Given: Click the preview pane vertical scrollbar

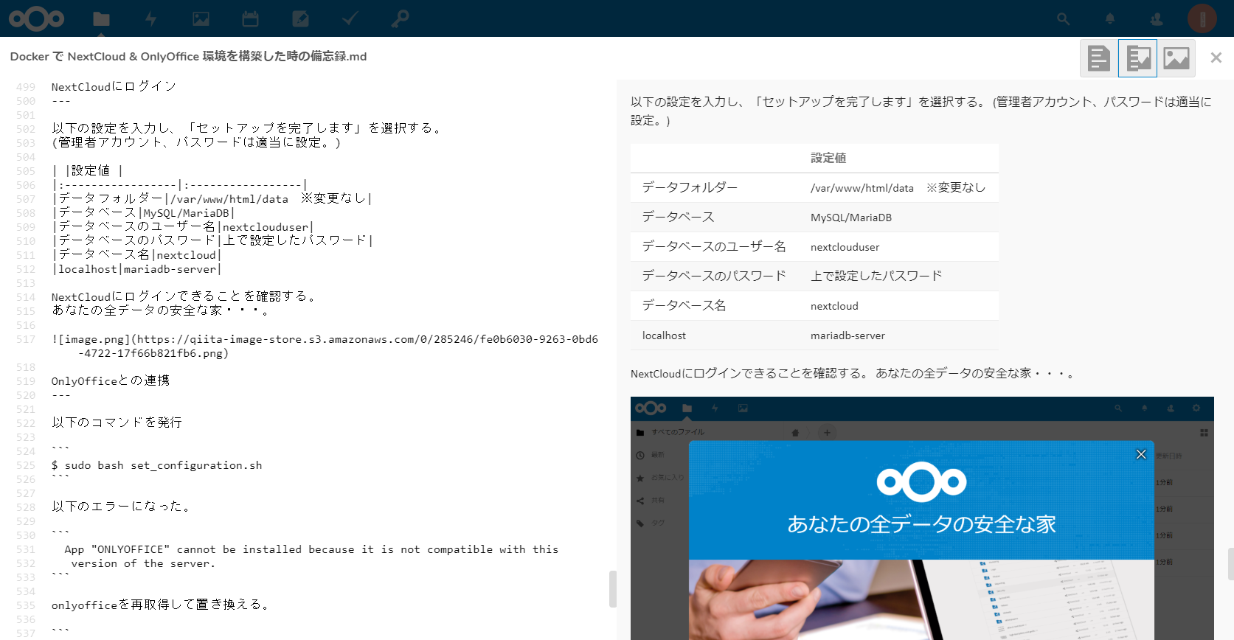Looking at the screenshot, I should [1230, 564].
